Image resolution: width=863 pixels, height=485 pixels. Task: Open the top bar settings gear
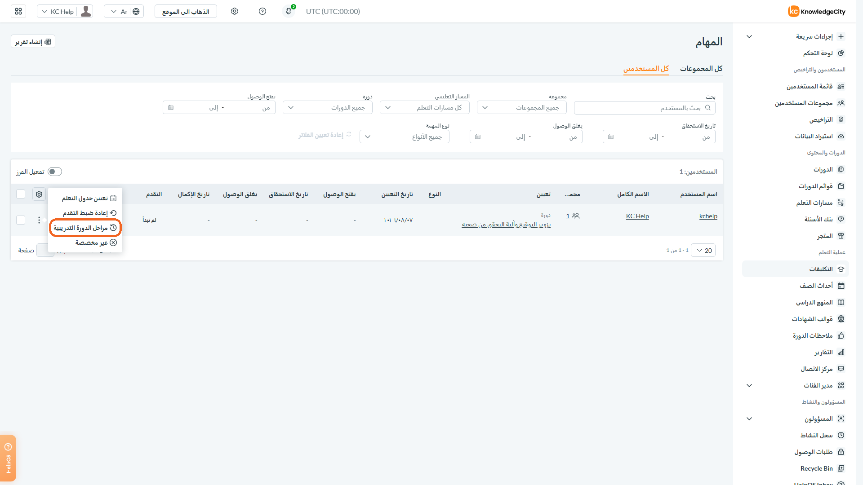pyautogui.click(x=235, y=11)
